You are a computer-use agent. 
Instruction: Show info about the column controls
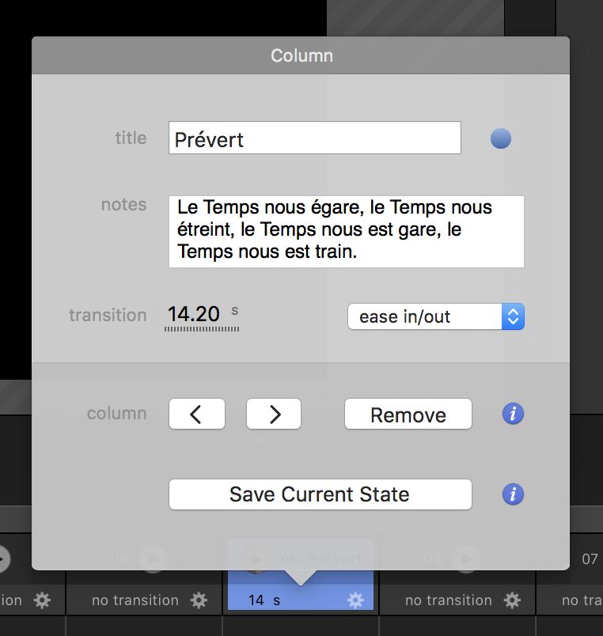[x=513, y=414]
